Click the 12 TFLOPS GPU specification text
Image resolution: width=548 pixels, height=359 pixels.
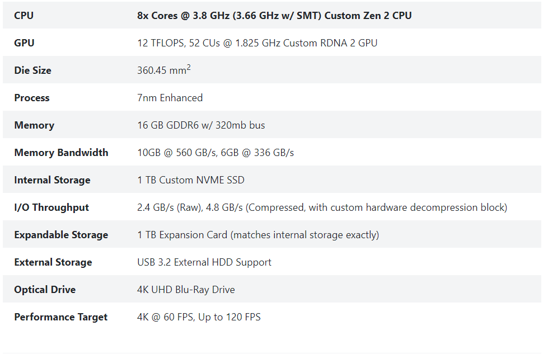click(257, 43)
